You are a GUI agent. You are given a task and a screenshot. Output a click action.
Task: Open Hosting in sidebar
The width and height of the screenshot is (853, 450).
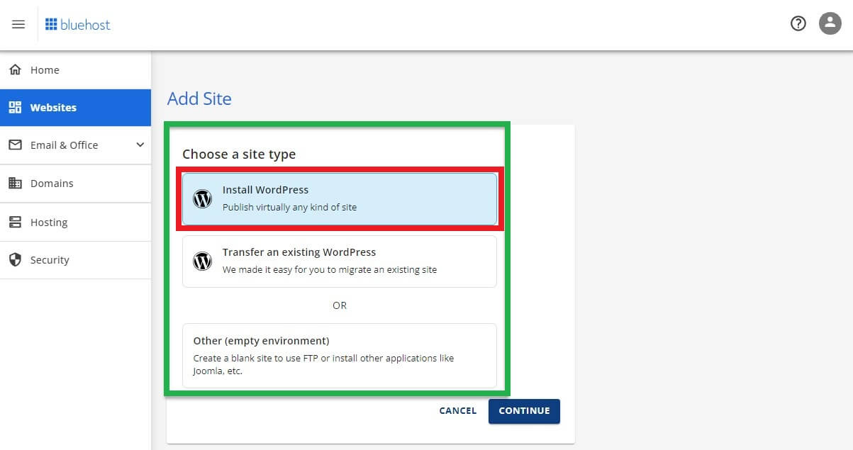pos(75,222)
